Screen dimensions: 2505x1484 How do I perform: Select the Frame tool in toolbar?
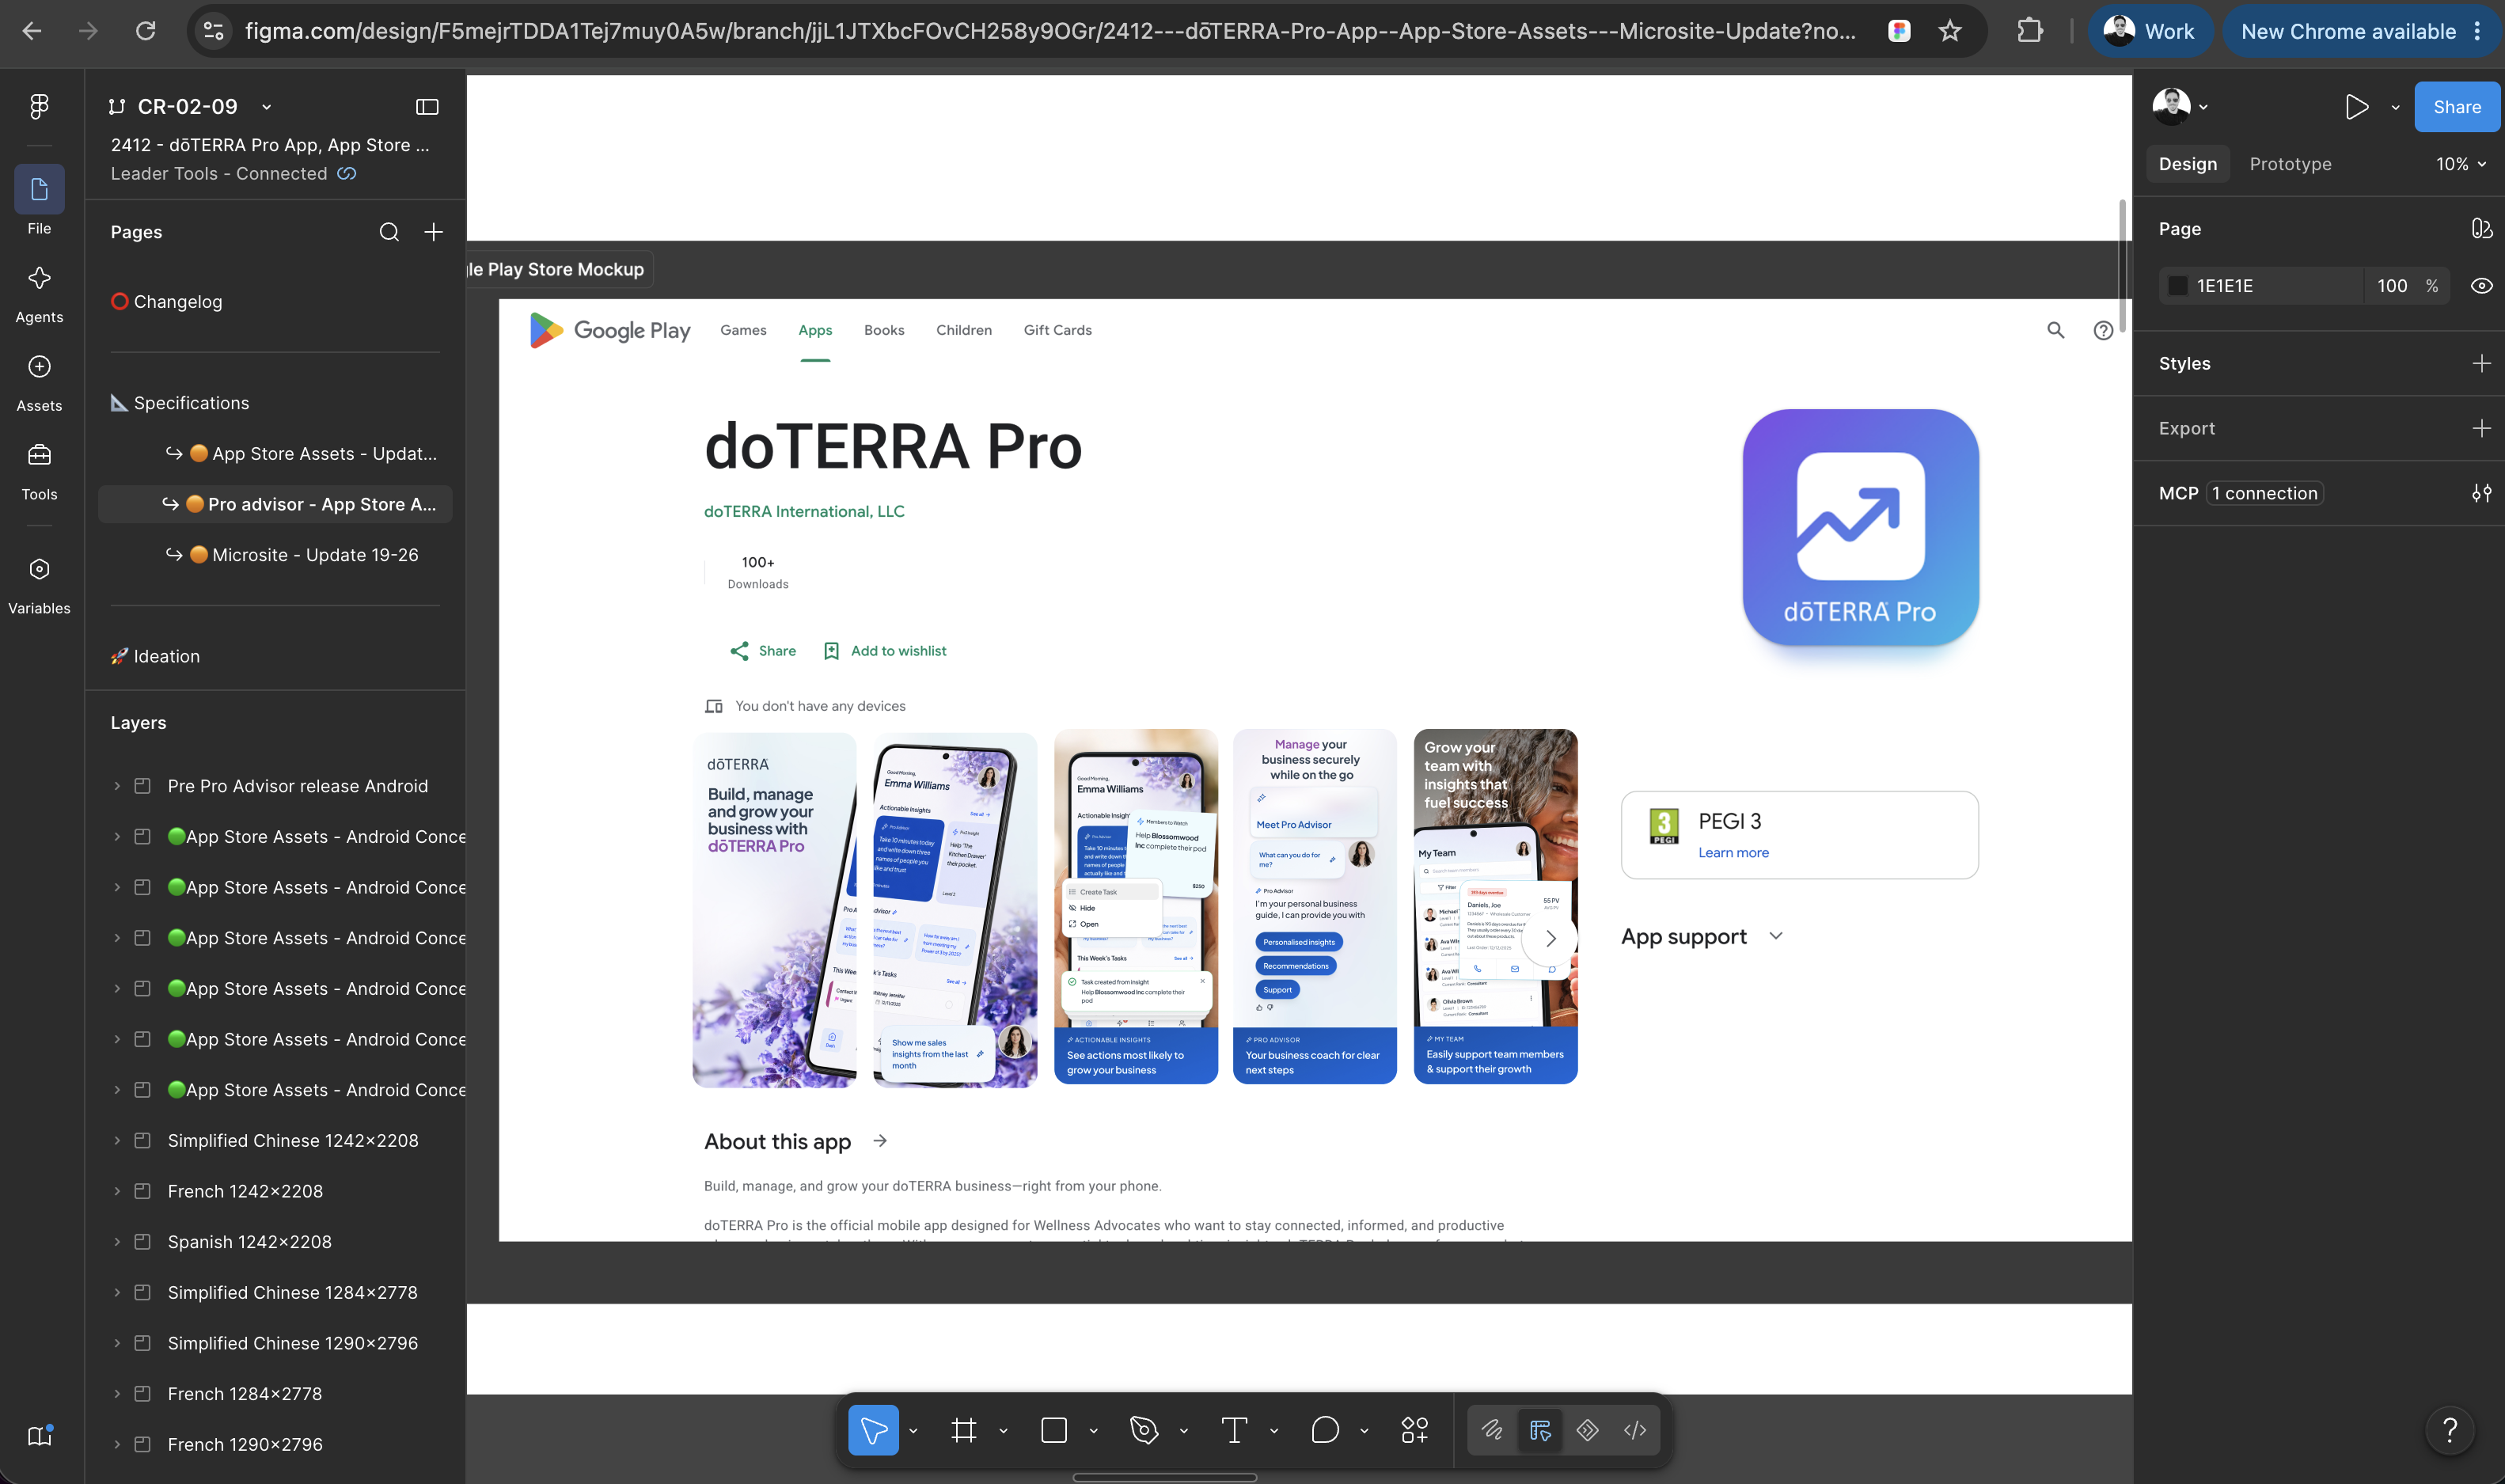pos(963,1430)
